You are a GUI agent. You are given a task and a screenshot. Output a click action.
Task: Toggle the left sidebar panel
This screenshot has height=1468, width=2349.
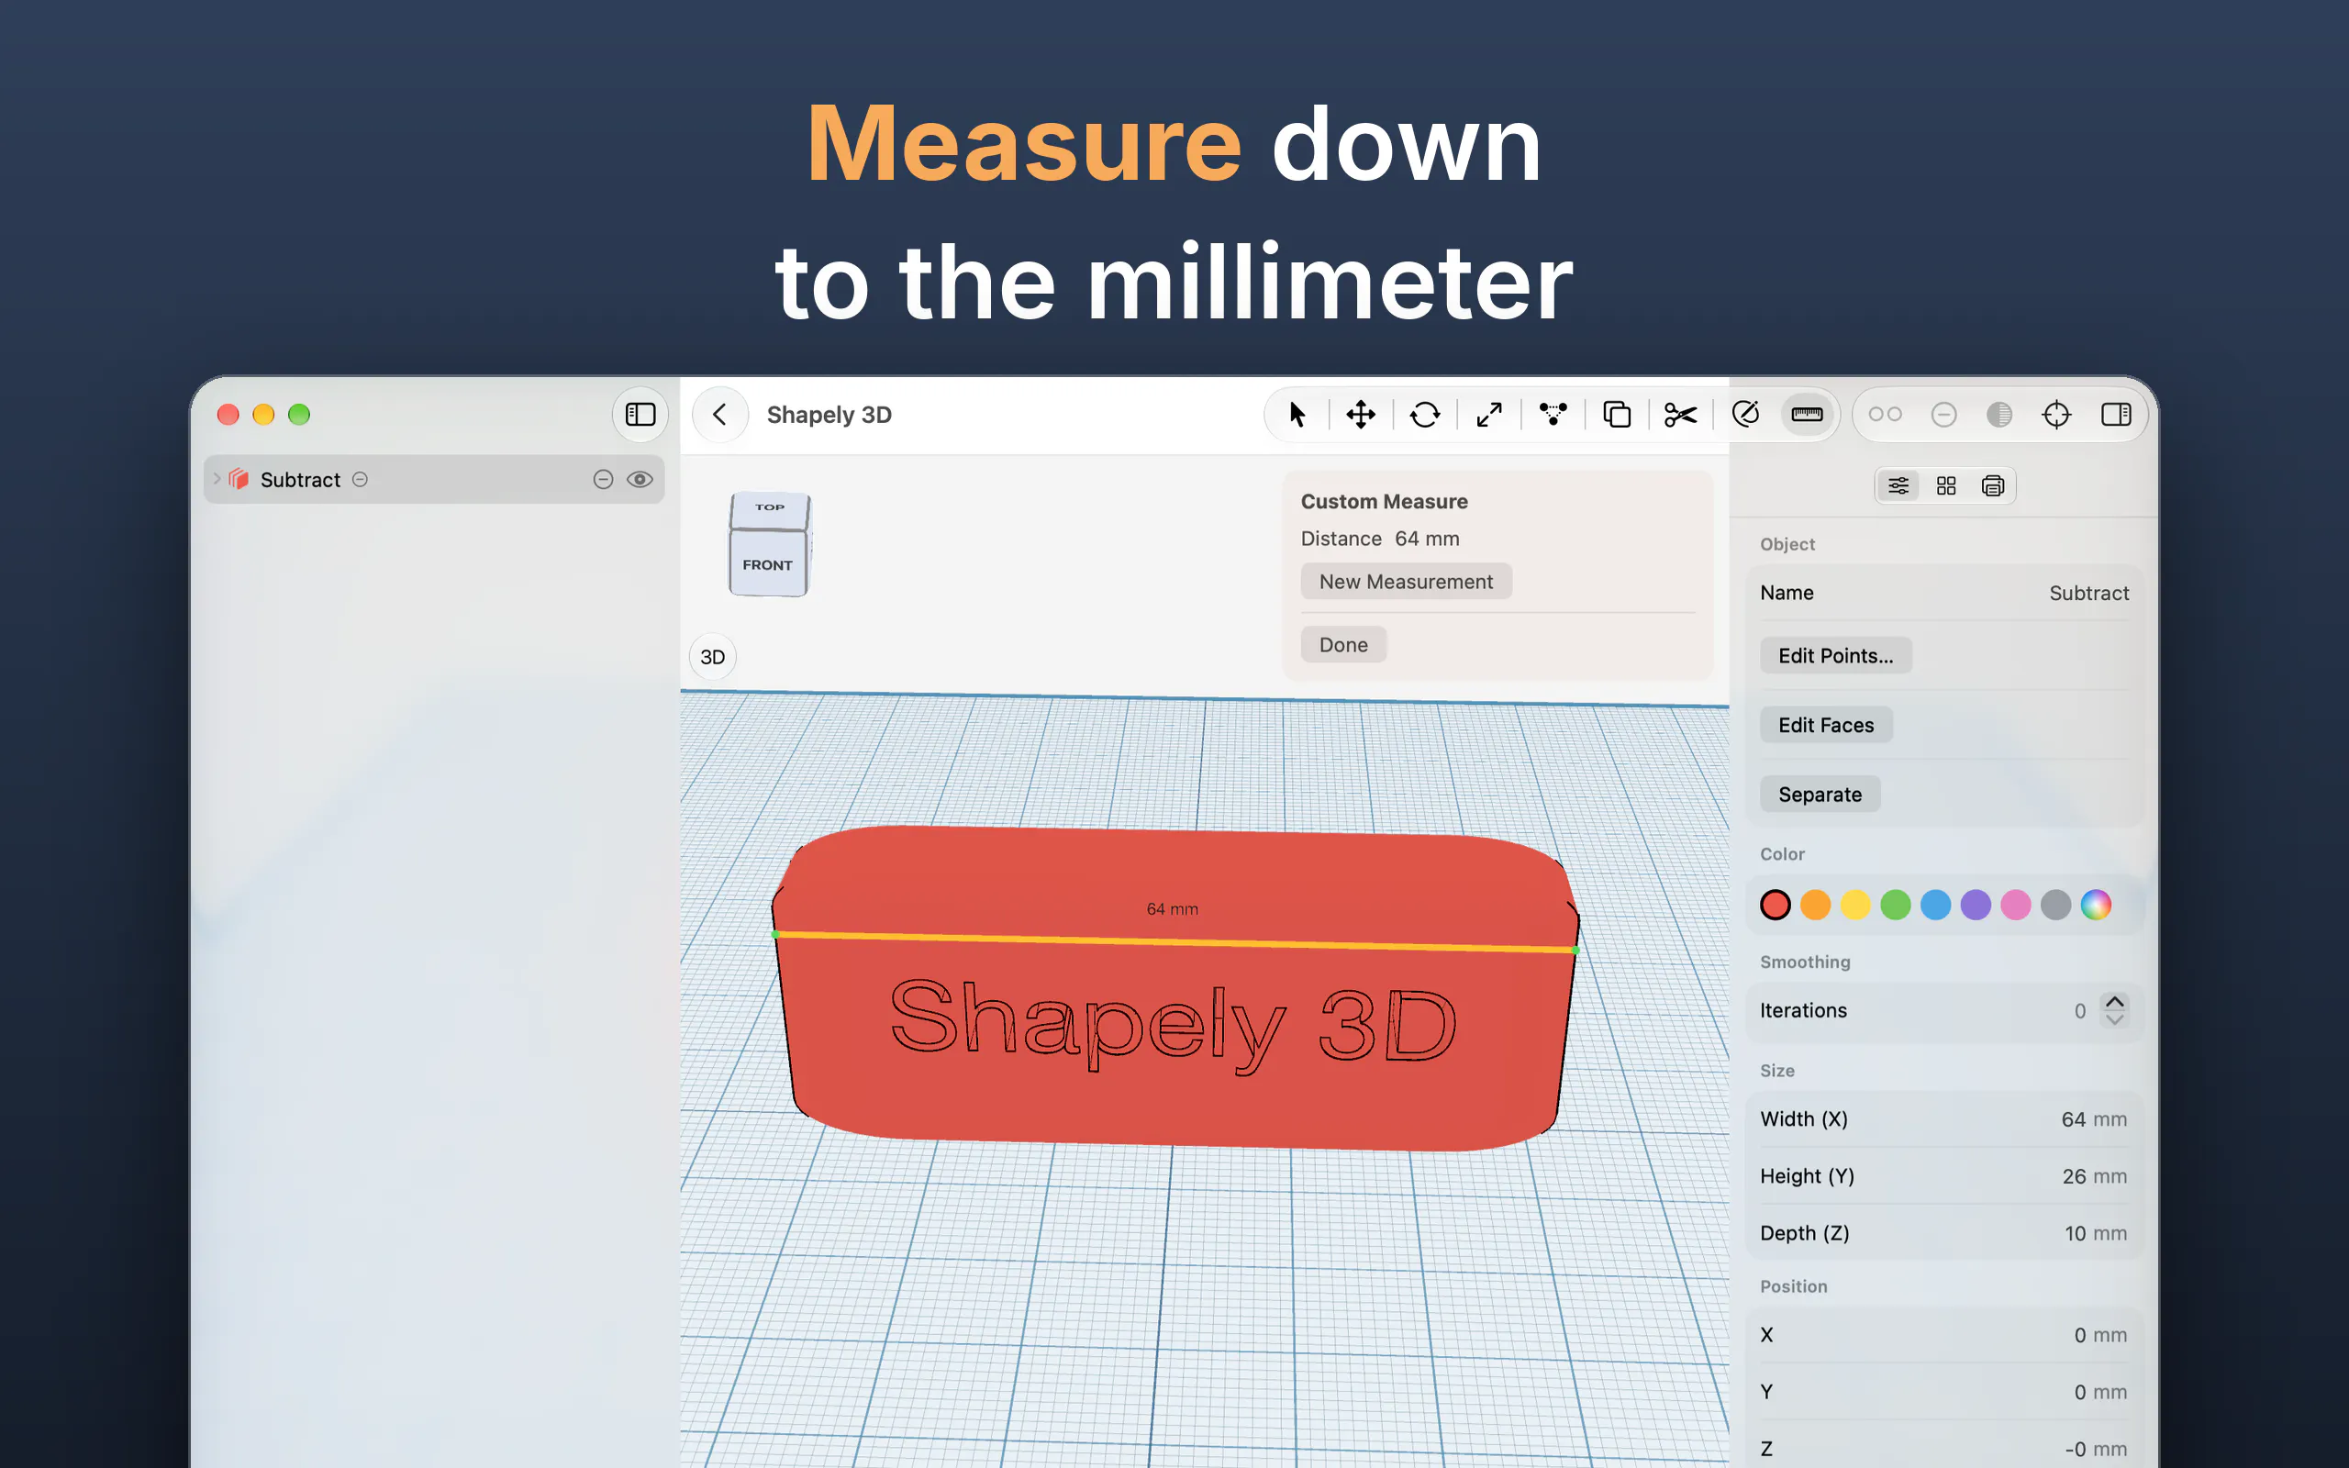pyautogui.click(x=640, y=415)
